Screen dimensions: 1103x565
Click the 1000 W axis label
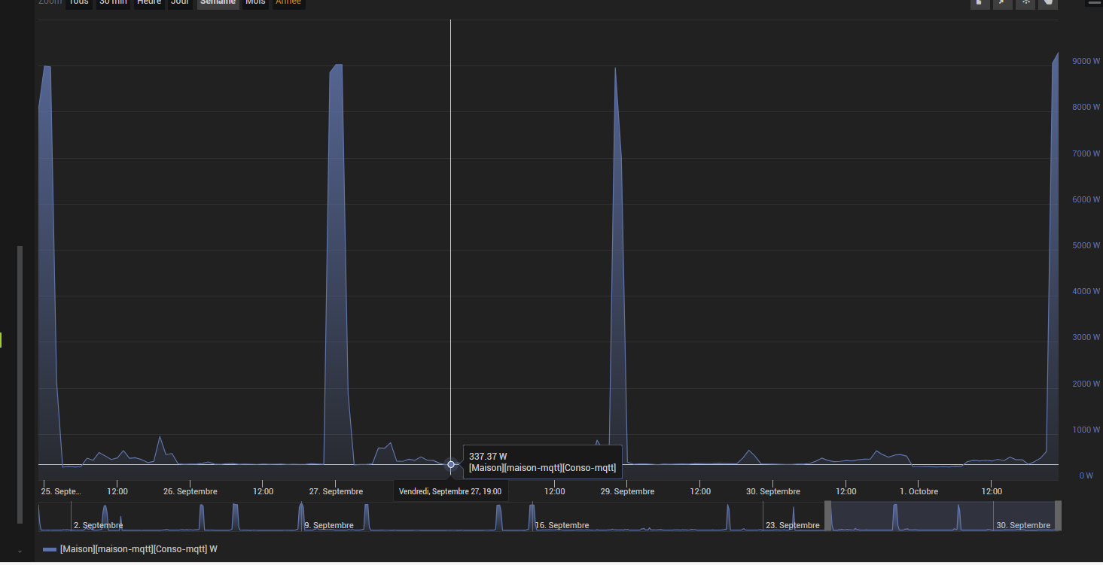click(x=1086, y=430)
